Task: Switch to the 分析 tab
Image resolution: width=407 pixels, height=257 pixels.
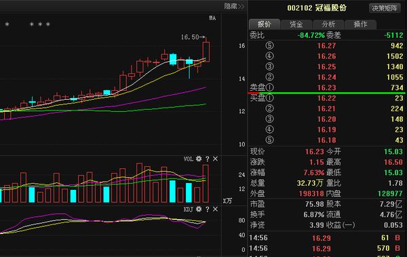Action: pyautogui.click(x=328, y=24)
